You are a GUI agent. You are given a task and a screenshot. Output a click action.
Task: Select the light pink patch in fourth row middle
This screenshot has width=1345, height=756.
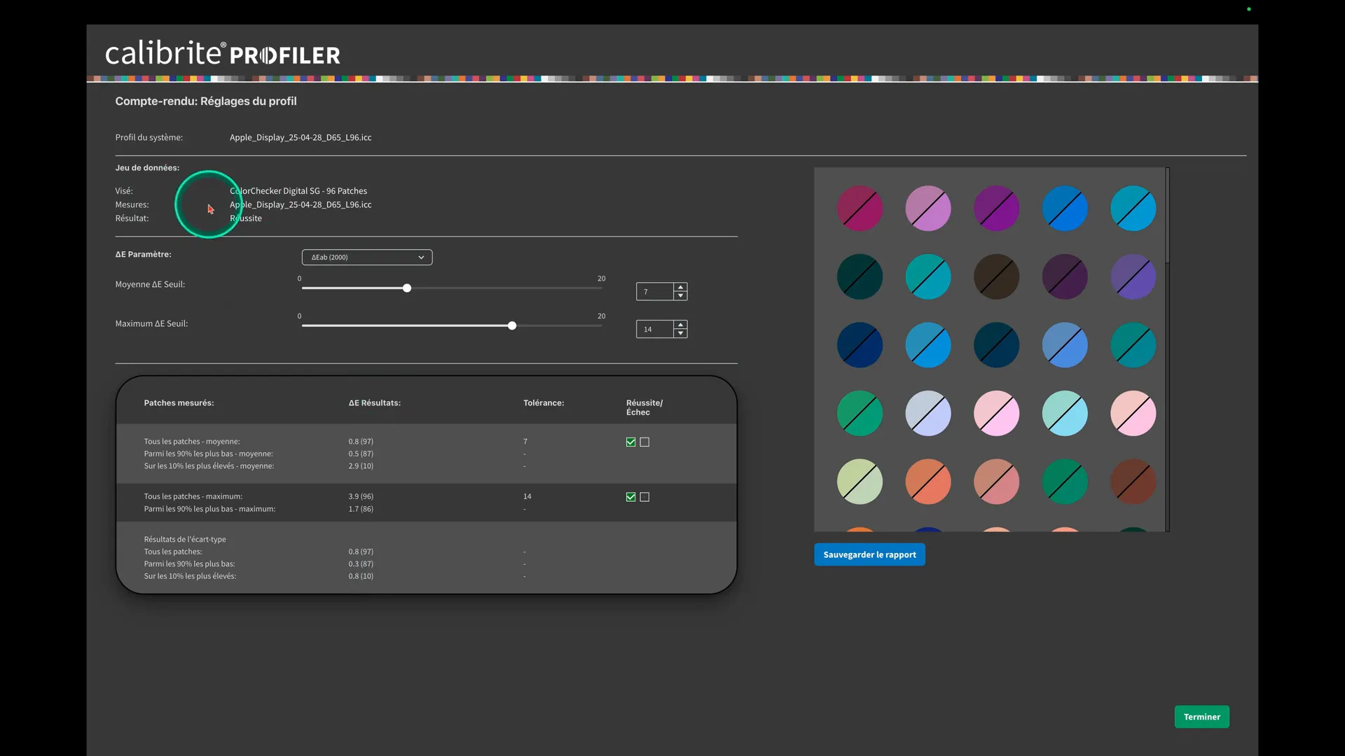[996, 414]
